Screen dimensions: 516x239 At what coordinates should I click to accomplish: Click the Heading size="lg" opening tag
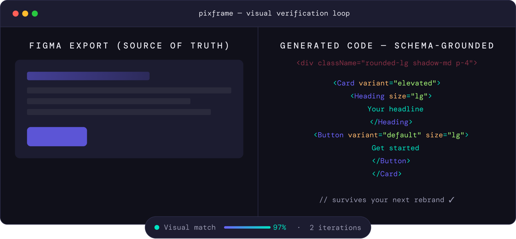coord(391,96)
